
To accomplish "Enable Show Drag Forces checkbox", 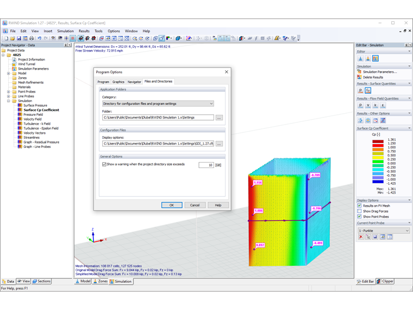I will click(359, 211).
